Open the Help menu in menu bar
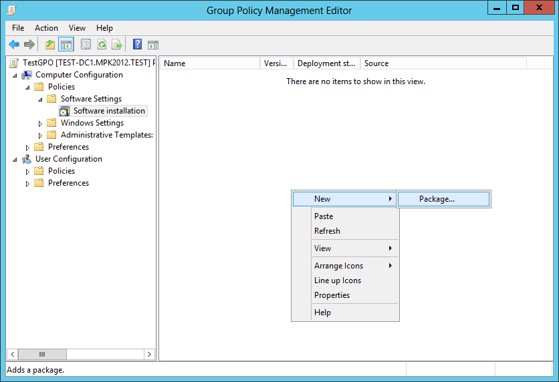This screenshot has width=559, height=382. pyautogui.click(x=104, y=28)
